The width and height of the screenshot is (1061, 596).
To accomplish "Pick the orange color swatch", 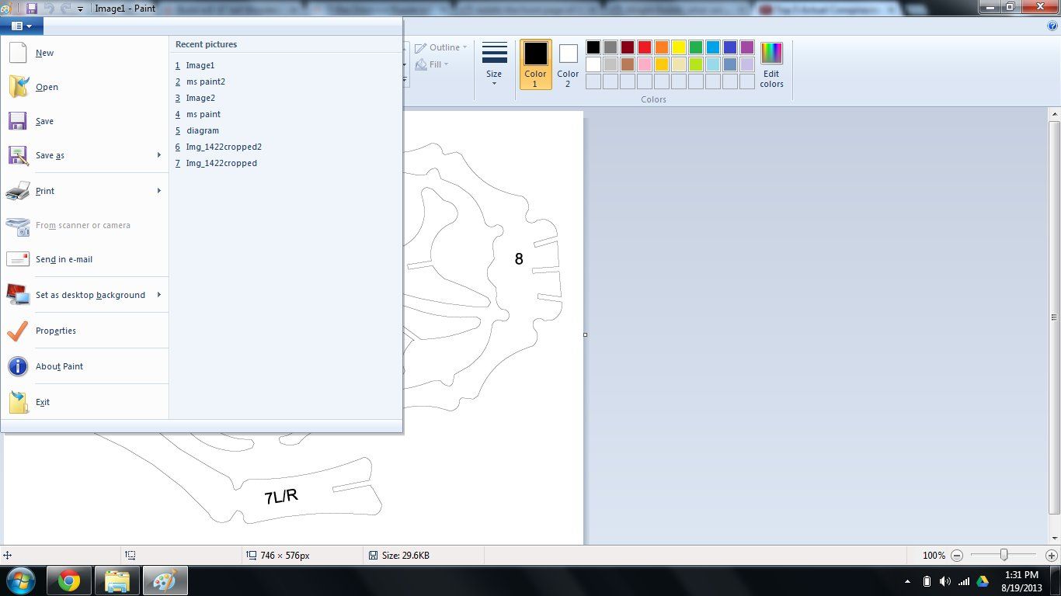I will coord(662,47).
